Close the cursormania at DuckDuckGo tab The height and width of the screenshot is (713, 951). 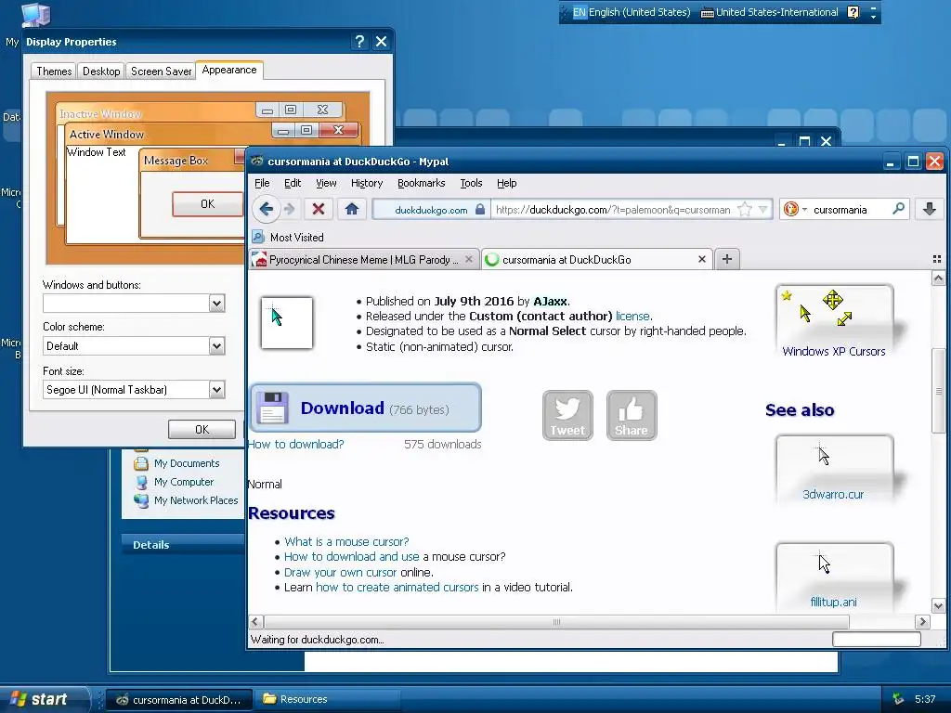click(x=702, y=259)
